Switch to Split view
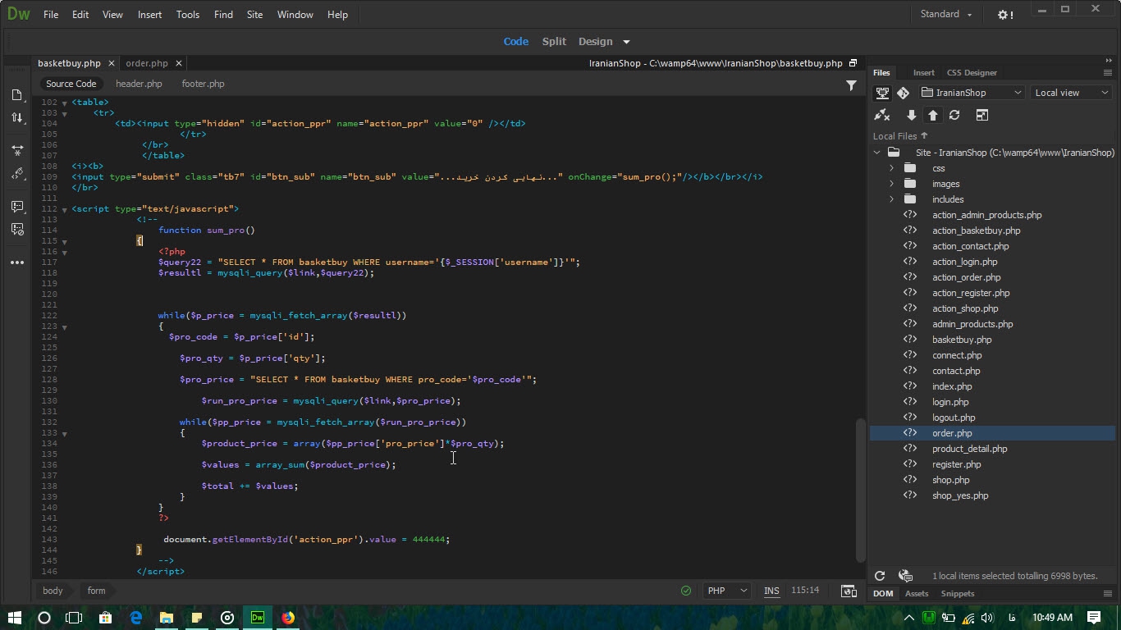 point(554,42)
